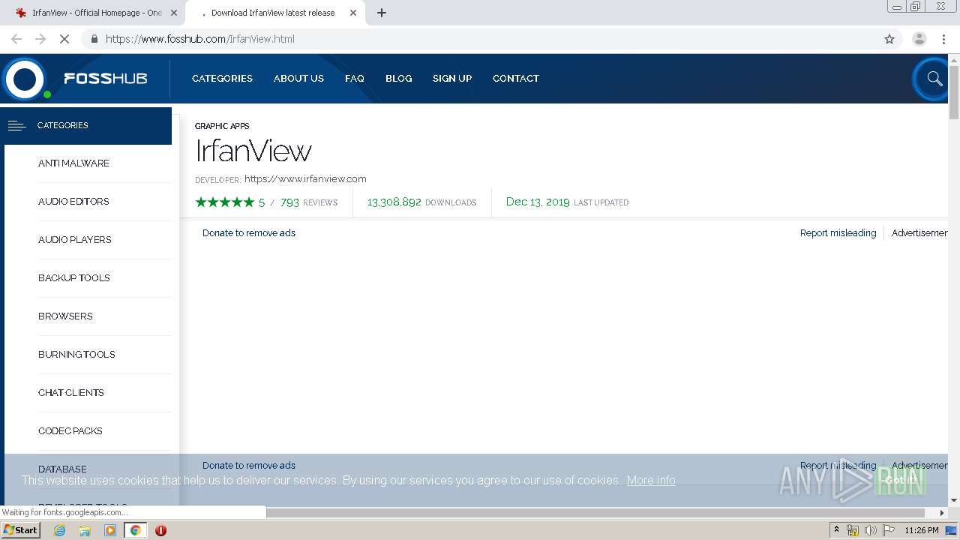Screen dimensions: 960x540
Task: Click the browser forward arrow
Action: (x=40, y=39)
